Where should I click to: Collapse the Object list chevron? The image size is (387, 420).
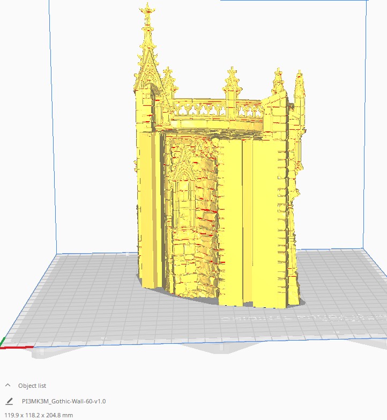click(x=8, y=386)
